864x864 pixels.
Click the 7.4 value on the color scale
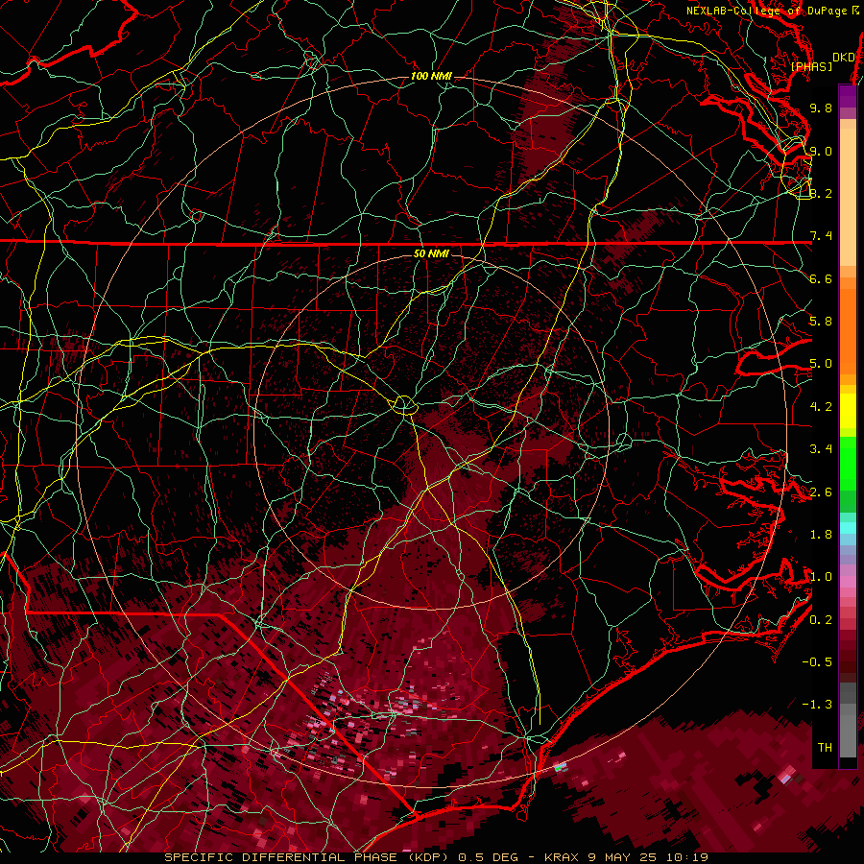(x=821, y=236)
